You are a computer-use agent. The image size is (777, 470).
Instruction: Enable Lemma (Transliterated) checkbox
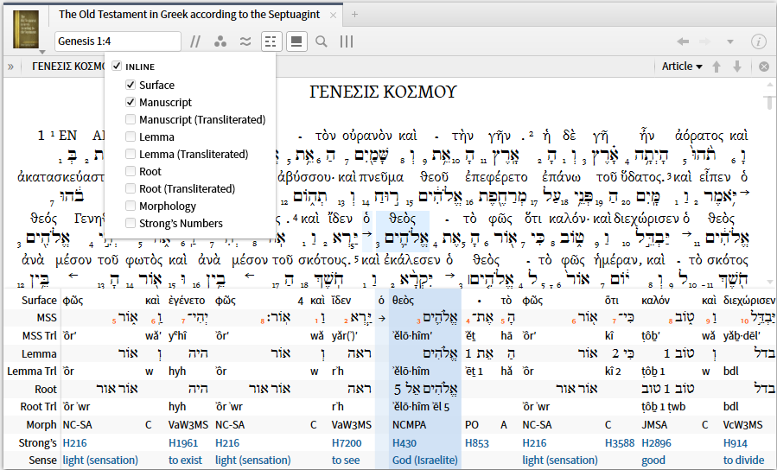tap(131, 154)
